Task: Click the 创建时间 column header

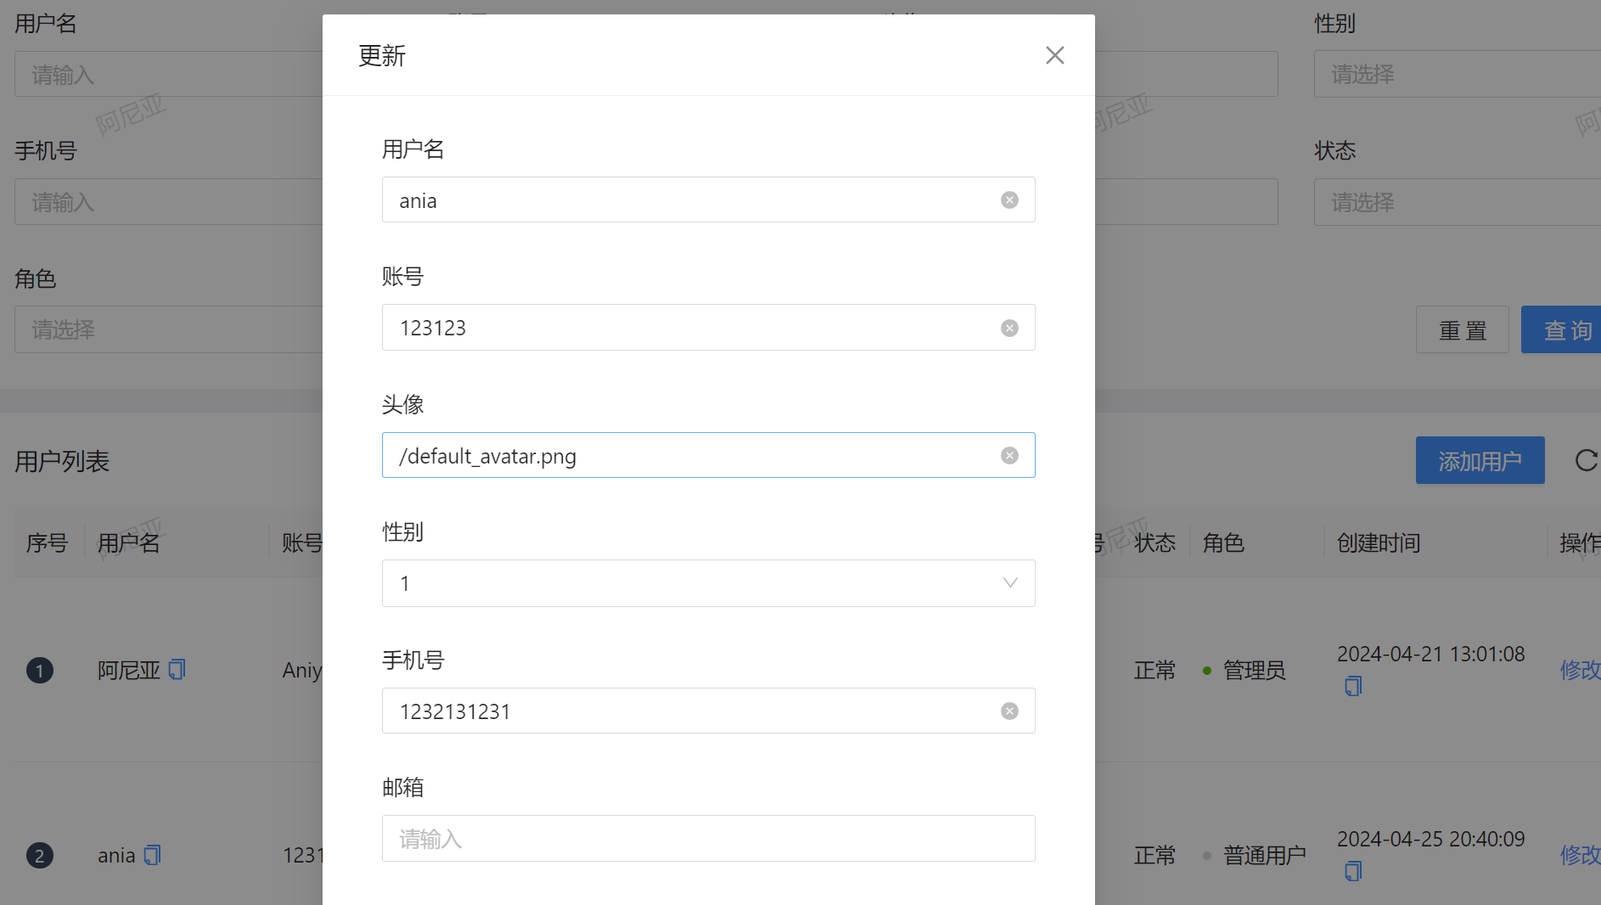Action: [1379, 542]
